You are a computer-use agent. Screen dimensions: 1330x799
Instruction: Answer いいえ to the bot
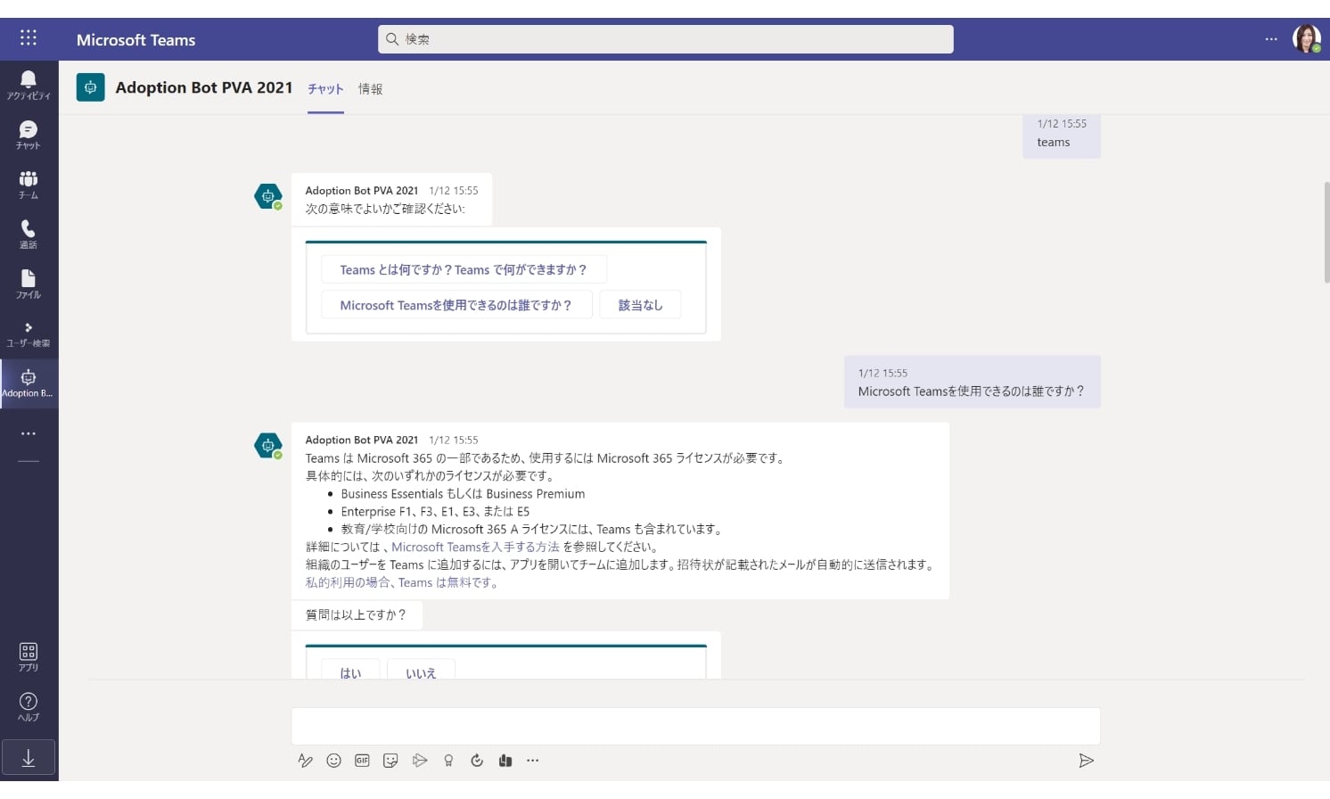pyautogui.click(x=421, y=671)
